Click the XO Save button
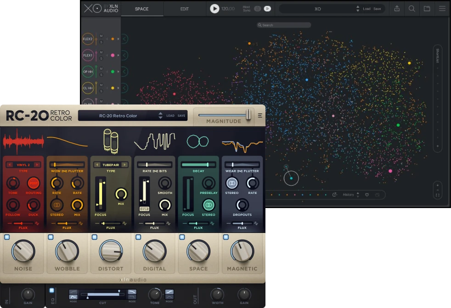The width and height of the screenshot is (451, 308). (377, 9)
